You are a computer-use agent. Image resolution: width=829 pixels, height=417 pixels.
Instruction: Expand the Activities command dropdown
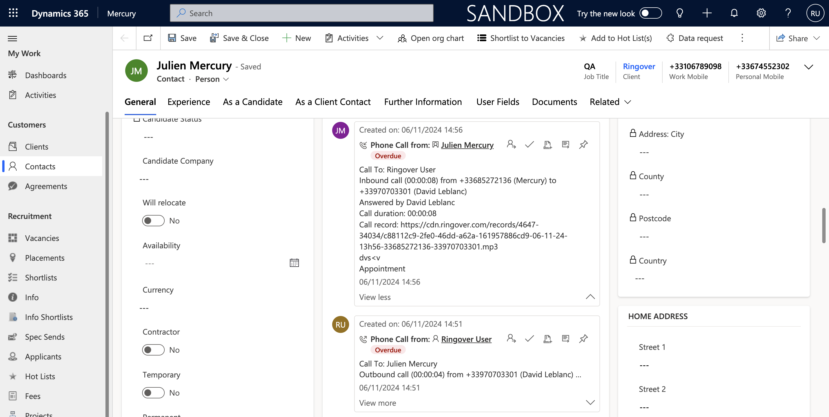[380, 38]
